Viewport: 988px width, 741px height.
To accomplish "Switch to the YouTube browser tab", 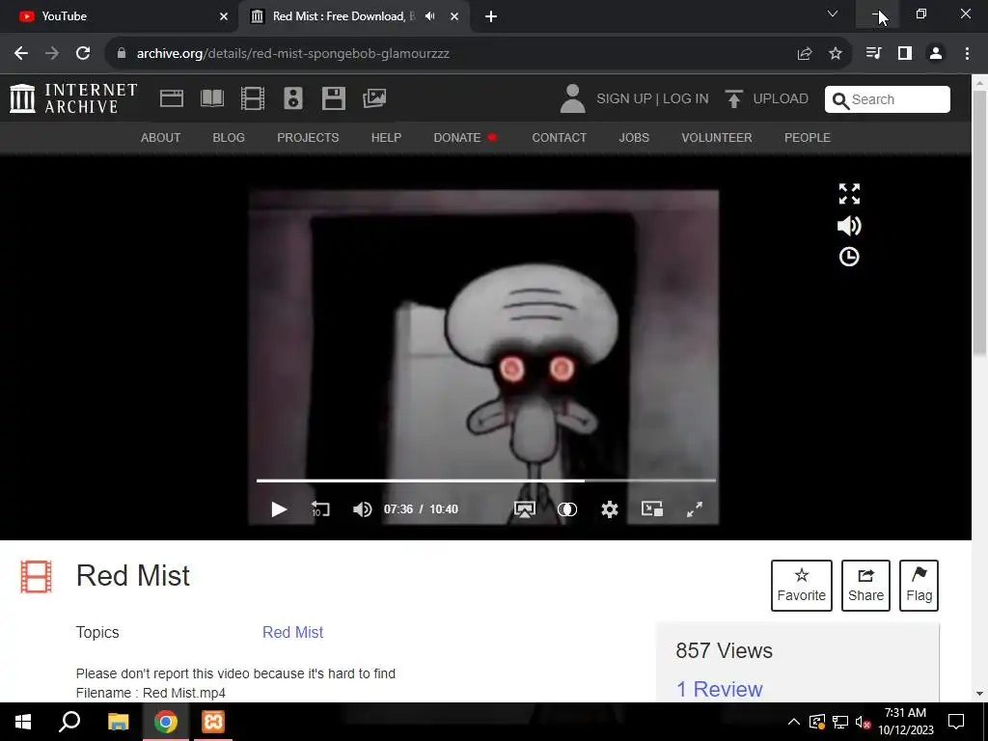I will coord(120,16).
